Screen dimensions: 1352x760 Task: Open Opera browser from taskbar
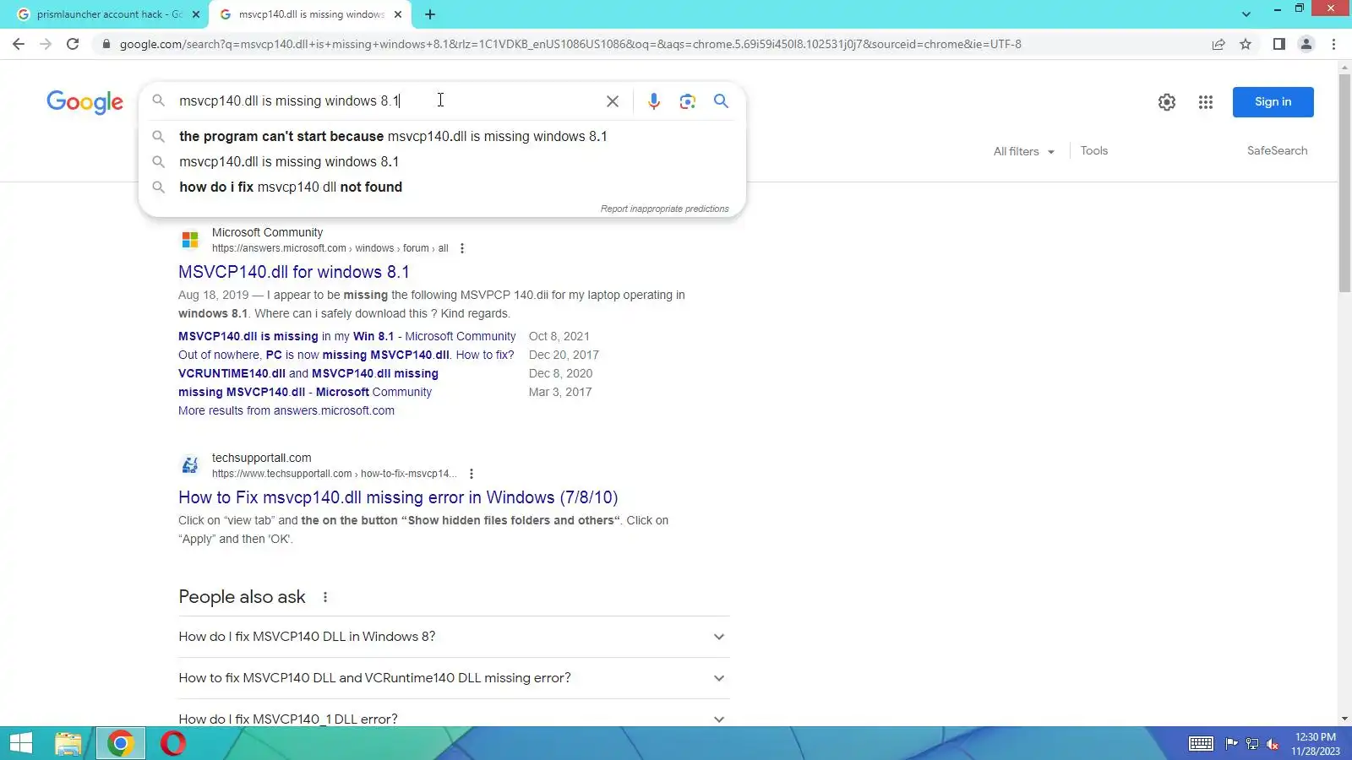pos(173,743)
